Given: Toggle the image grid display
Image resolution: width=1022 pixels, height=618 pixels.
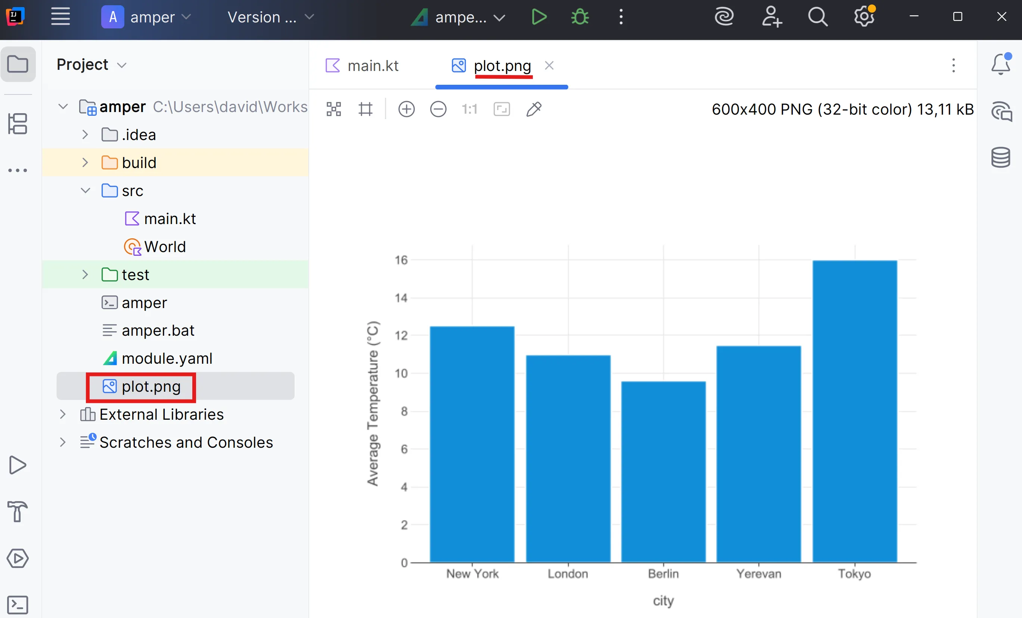Looking at the screenshot, I should 365,109.
